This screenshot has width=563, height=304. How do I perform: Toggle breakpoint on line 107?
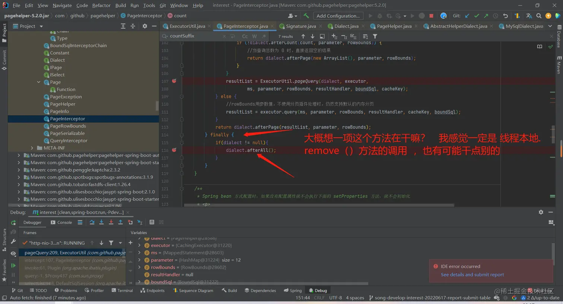(x=174, y=81)
